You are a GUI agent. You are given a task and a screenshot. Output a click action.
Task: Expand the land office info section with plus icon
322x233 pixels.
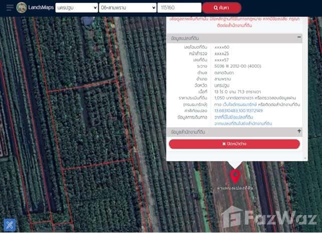pyautogui.click(x=299, y=131)
